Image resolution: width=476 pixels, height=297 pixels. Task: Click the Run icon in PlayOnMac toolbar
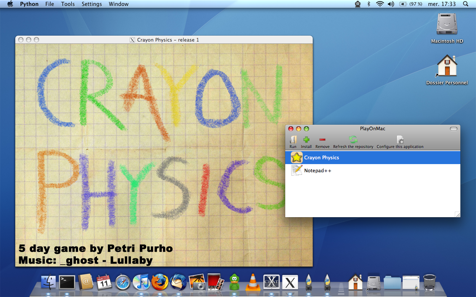tap(293, 140)
